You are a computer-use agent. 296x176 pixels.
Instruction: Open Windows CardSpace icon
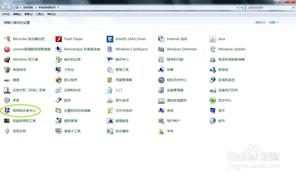pos(110,49)
